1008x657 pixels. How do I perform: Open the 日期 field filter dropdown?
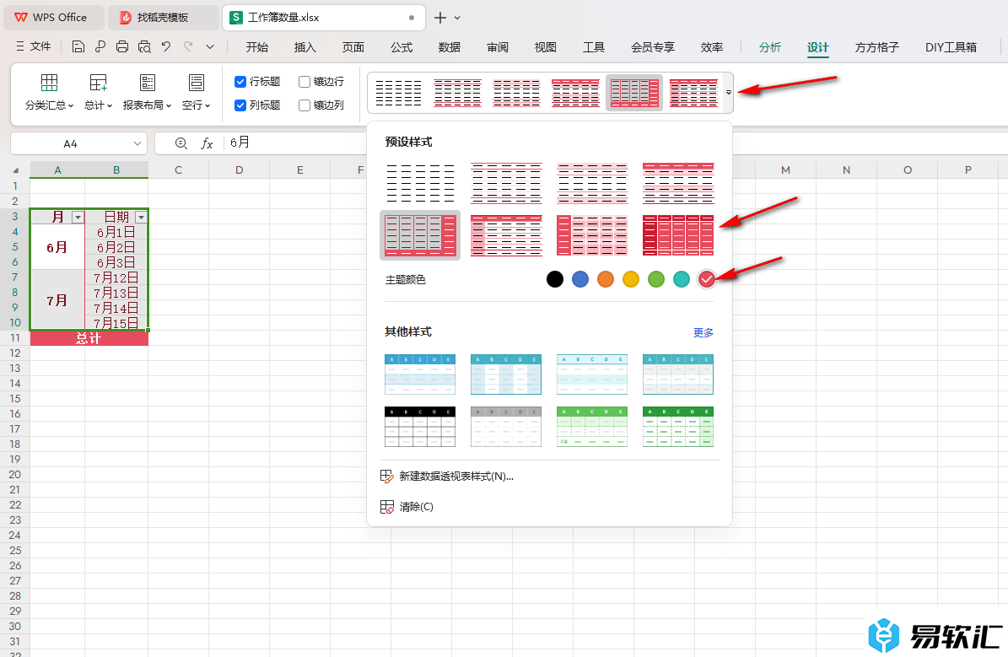tap(141, 218)
